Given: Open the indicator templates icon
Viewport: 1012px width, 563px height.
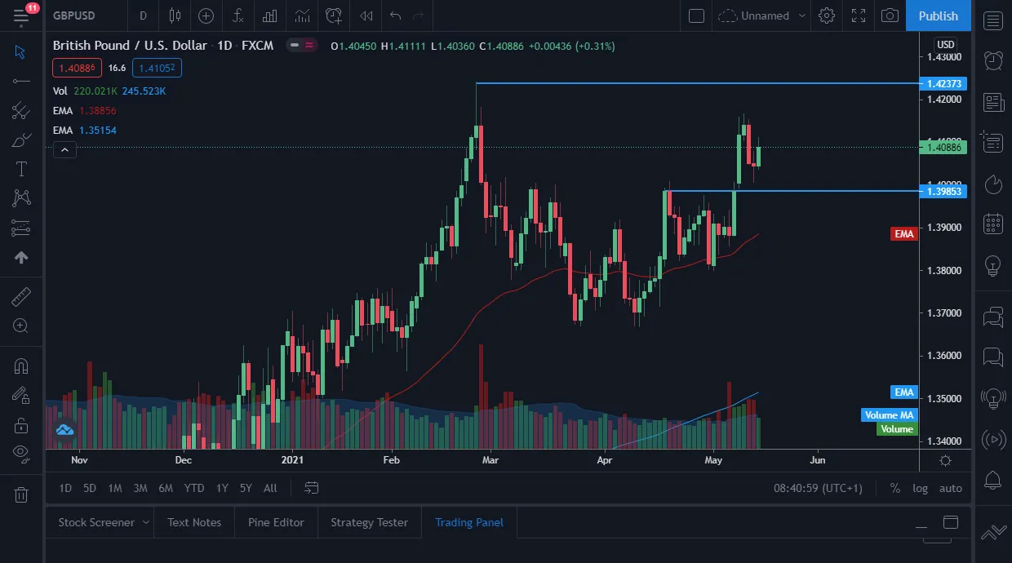Looking at the screenshot, I should click(302, 16).
